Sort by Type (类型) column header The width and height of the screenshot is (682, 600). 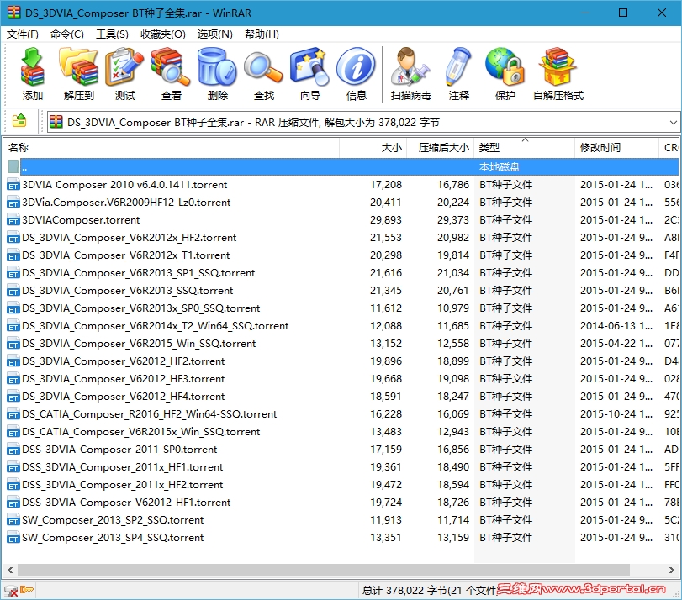tap(525, 148)
